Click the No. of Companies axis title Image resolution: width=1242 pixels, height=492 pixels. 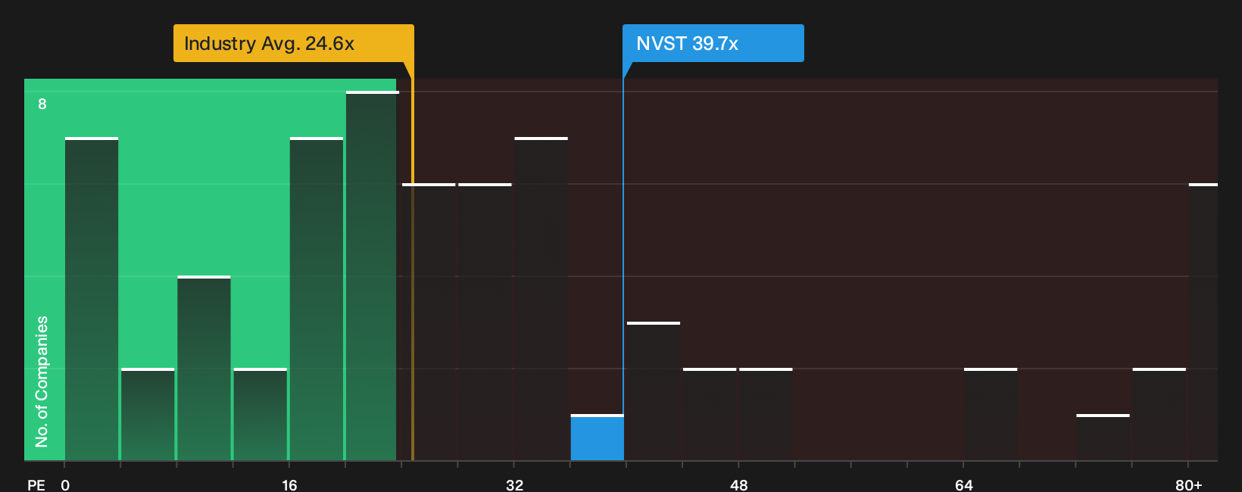click(x=42, y=381)
